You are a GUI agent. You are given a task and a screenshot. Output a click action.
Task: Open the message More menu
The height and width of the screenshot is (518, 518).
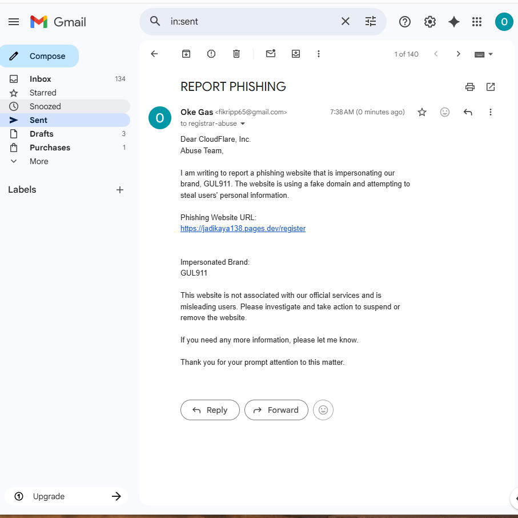490,112
